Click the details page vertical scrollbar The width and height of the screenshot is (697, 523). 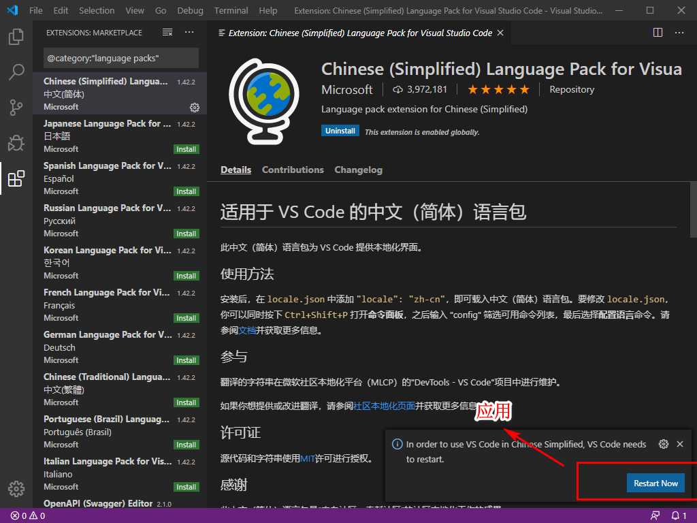click(x=693, y=210)
